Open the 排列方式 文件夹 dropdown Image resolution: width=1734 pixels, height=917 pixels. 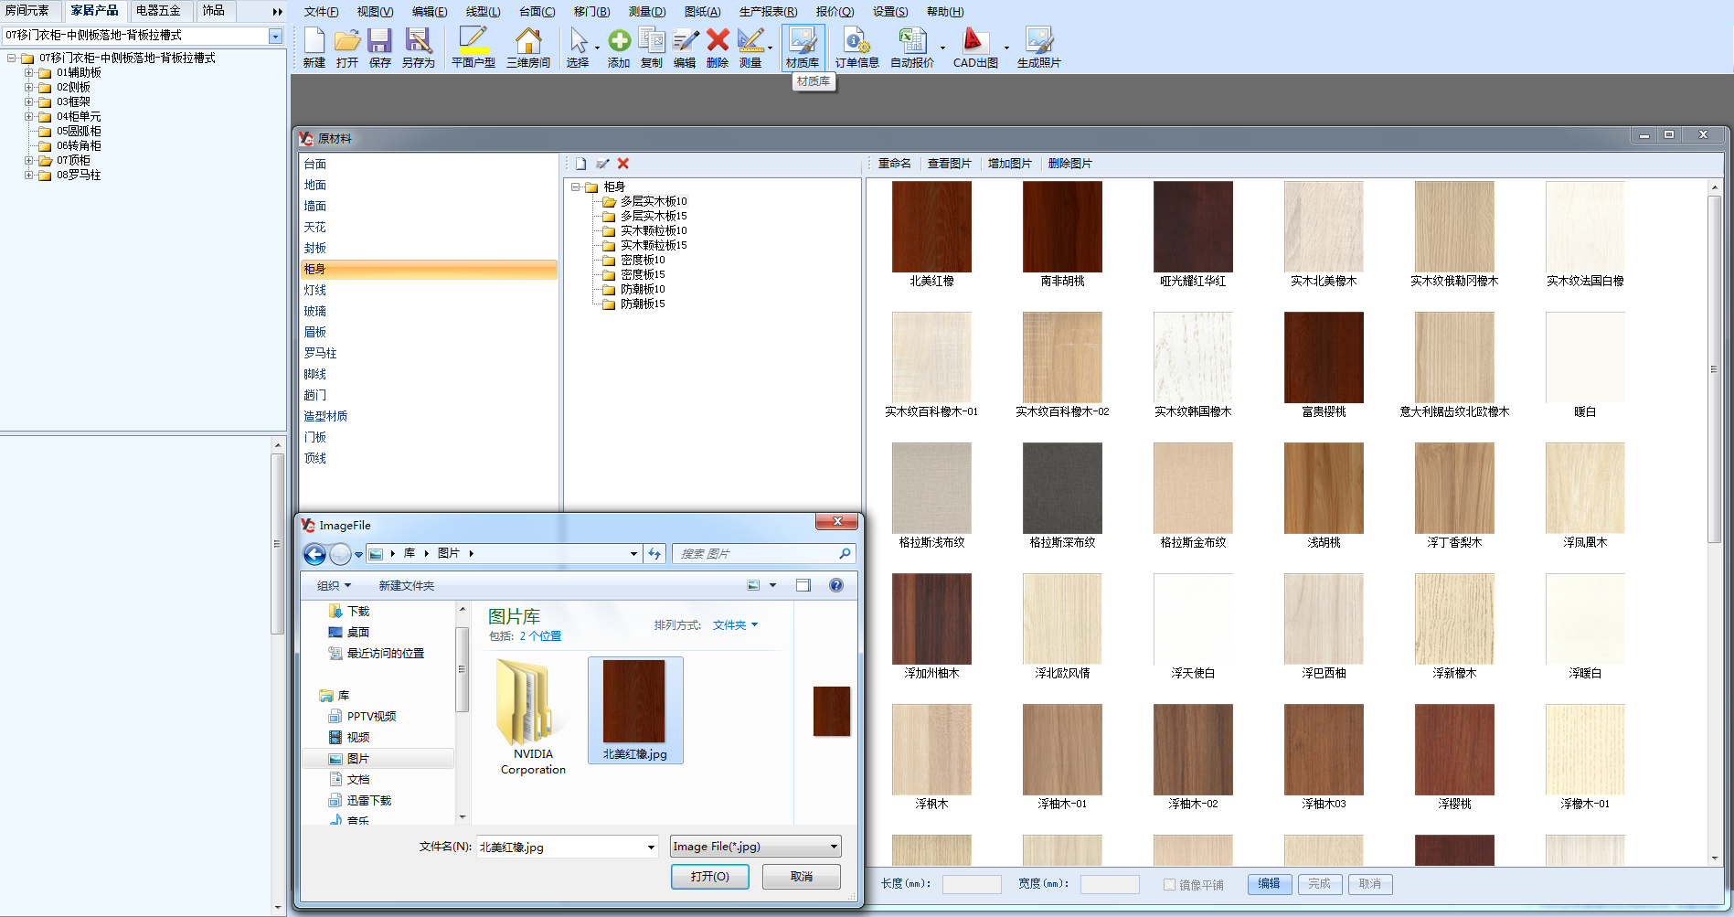pyautogui.click(x=735, y=625)
